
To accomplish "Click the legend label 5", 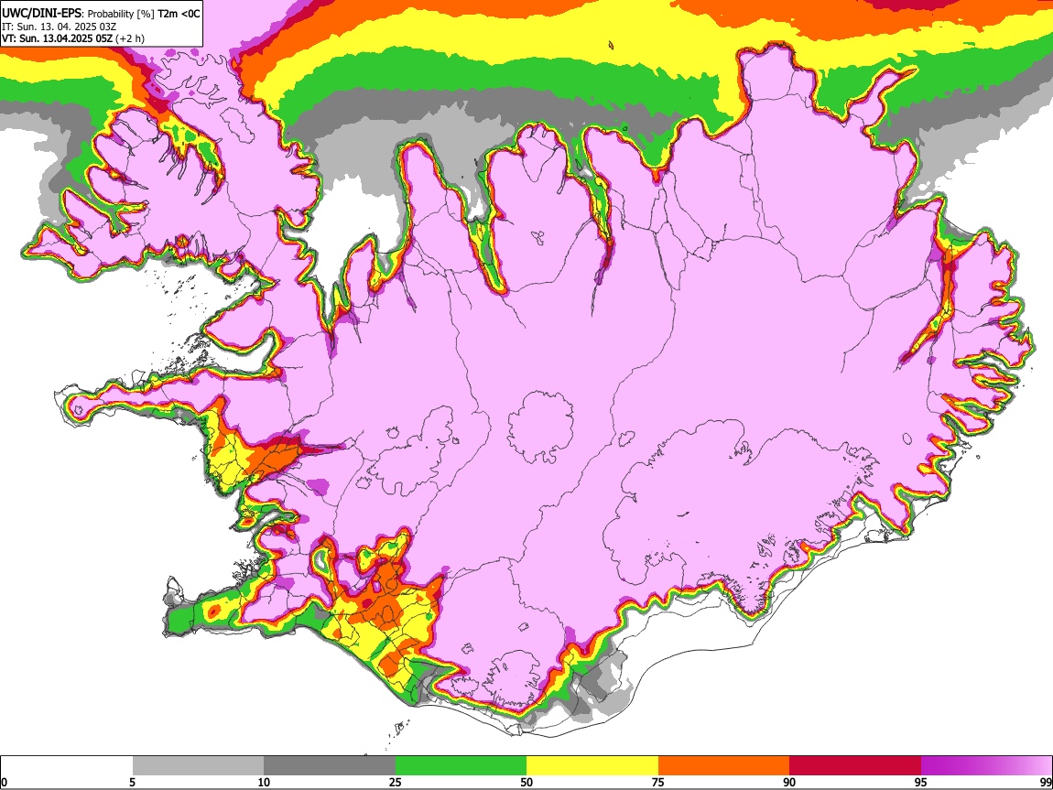I will (132, 783).
